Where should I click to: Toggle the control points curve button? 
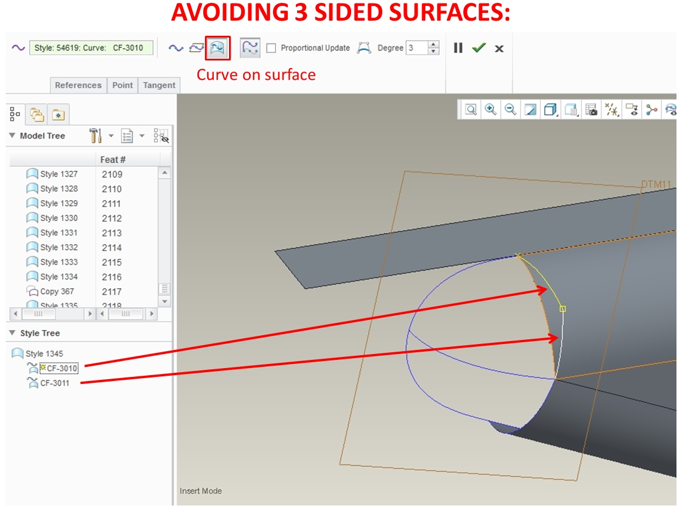pyautogui.click(x=250, y=47)
